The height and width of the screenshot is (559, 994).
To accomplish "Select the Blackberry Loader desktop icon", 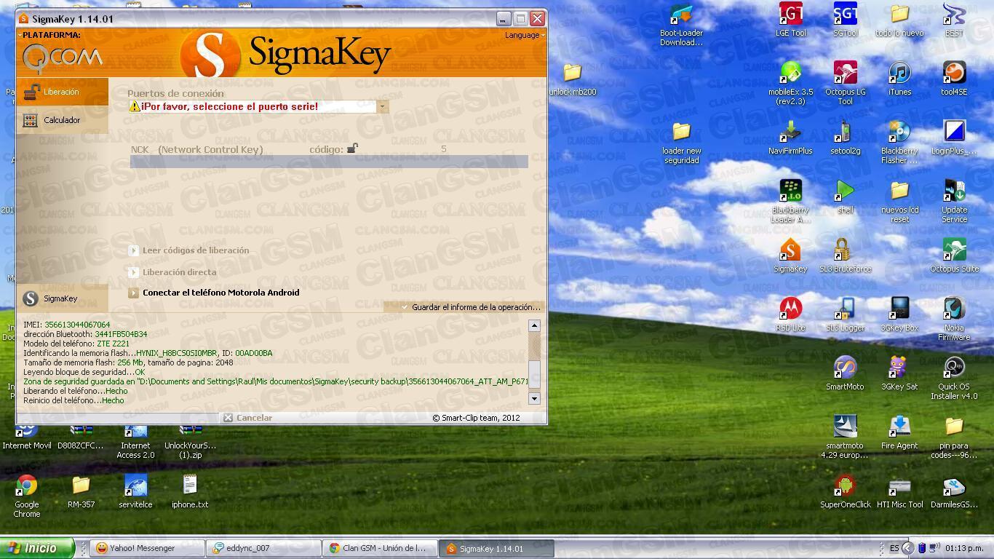I will [790, 202].
